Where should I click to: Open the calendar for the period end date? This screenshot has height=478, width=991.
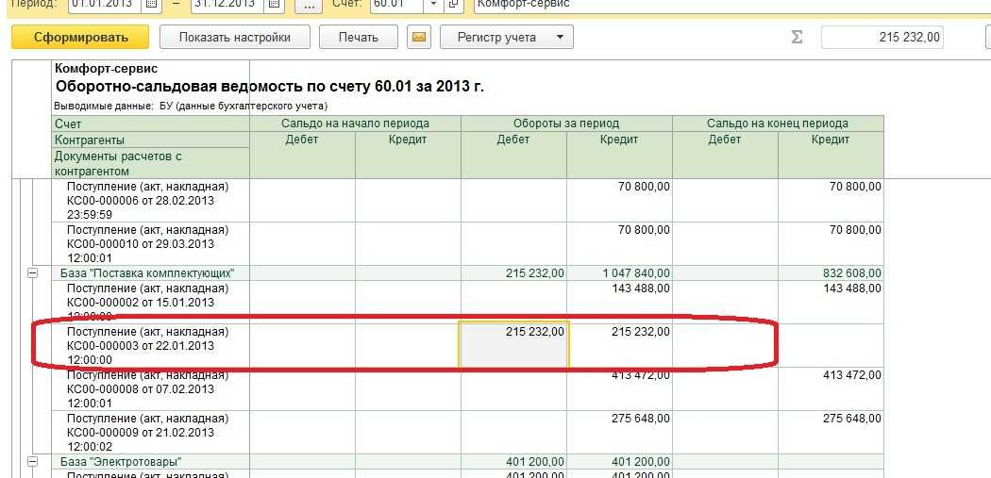(274, 4)
